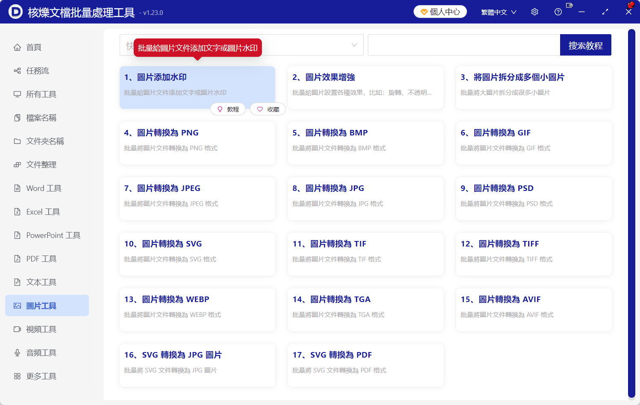Open the 圖片轉換為 PSD card
The height and width of the screenshot is (405, 640).
[534, 199]
